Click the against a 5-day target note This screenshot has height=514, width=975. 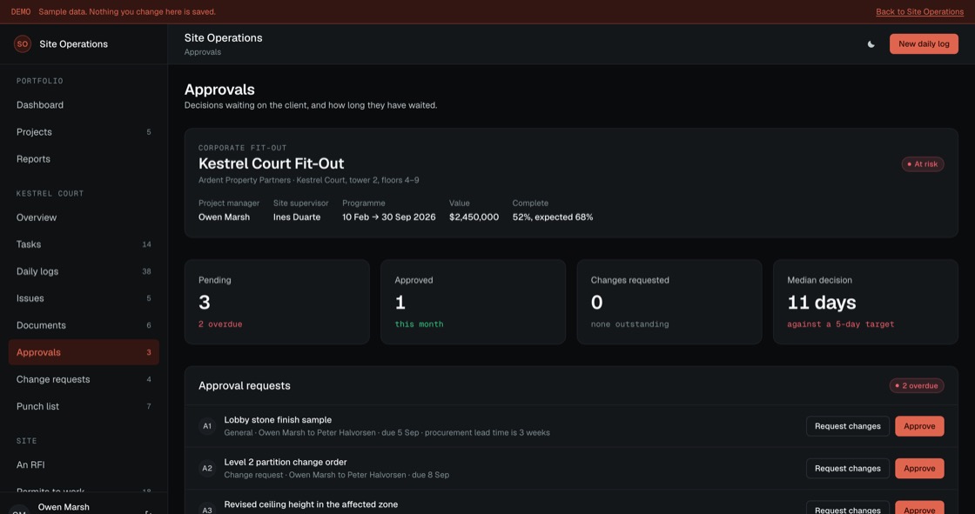pyautogui.click(x=841, y=324)
